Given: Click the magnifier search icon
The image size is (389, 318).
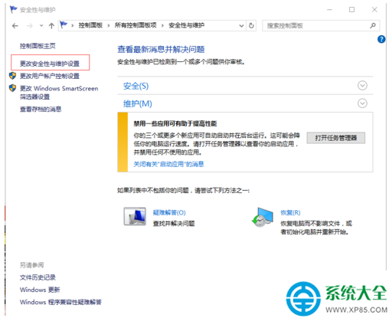Looking at the screenshot, I should coord(373,25).
